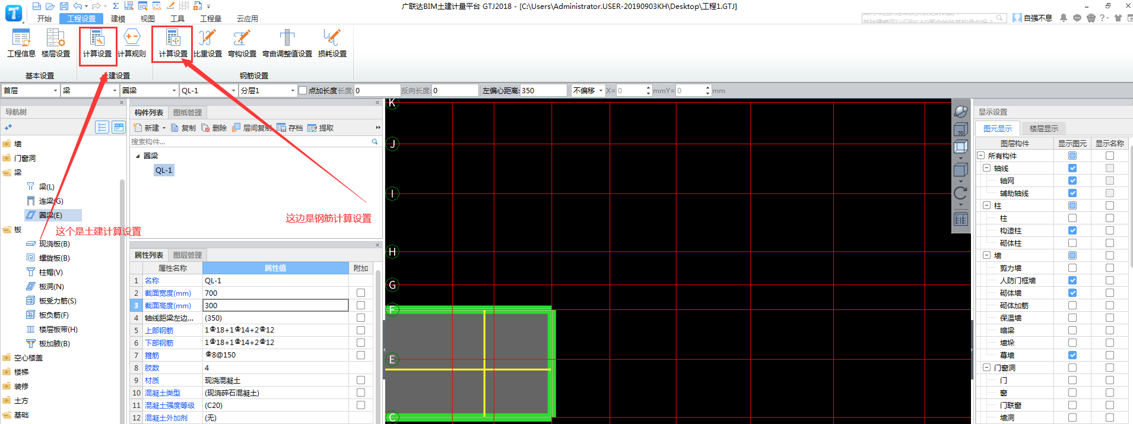This screenshot has height=424, width=1133.
Task: Click the new file icon in quick access toolbar
Action: tap(37, 6)
